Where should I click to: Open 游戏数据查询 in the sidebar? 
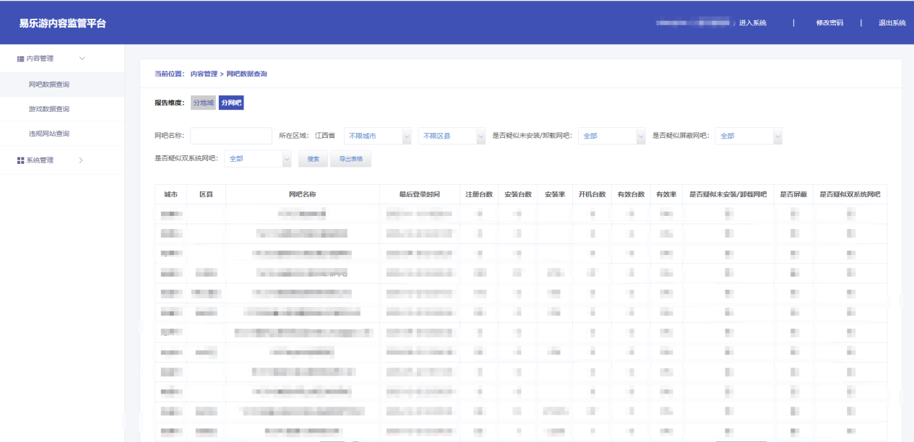[x=49, y=109]
